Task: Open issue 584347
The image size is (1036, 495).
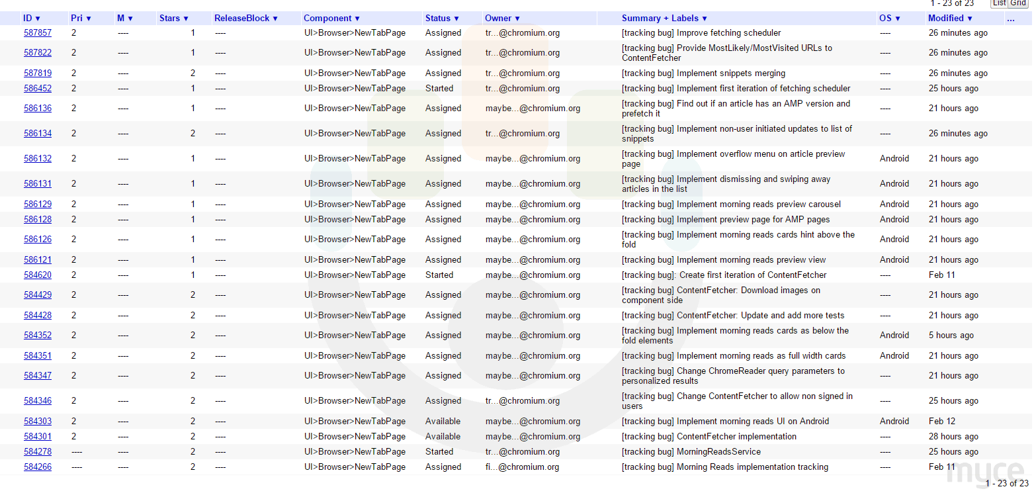Action: point(38,376)
